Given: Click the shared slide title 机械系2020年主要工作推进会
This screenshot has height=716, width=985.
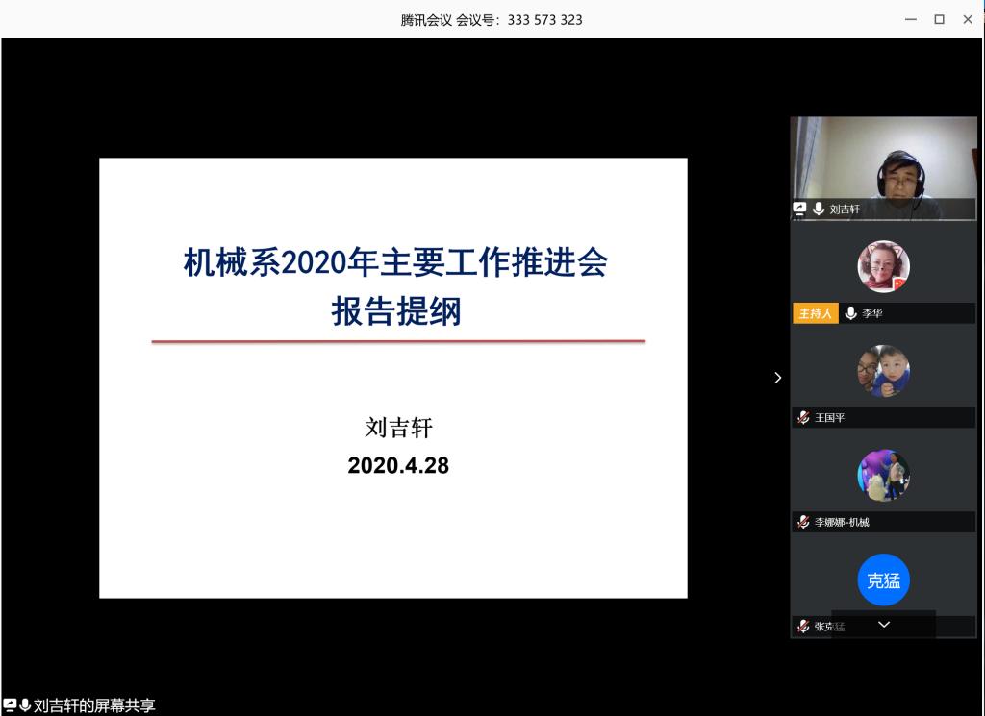Looking at the screenshot, I should click(395, 262).
